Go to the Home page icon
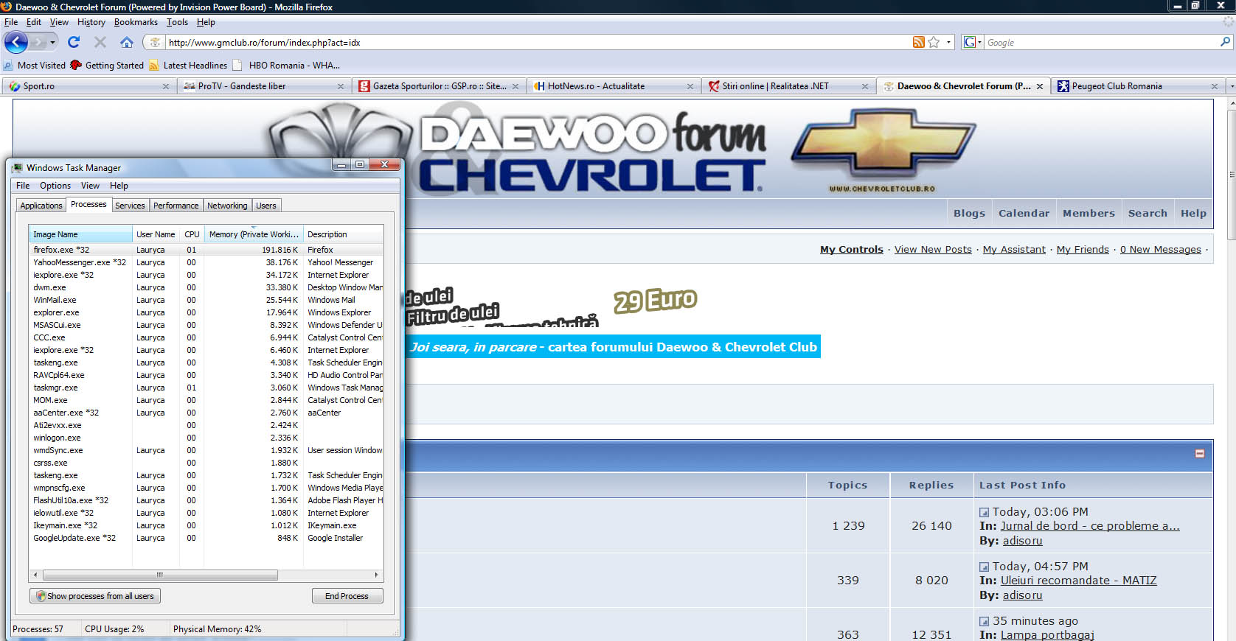 coord(127,42)
